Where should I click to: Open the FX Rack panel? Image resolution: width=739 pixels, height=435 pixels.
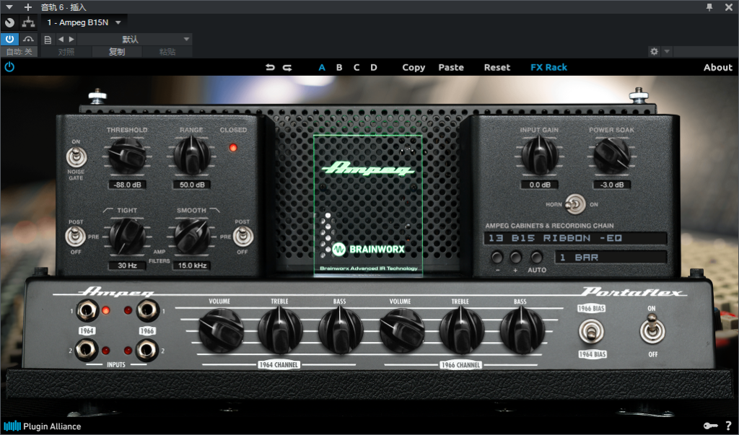click(548, 67)
